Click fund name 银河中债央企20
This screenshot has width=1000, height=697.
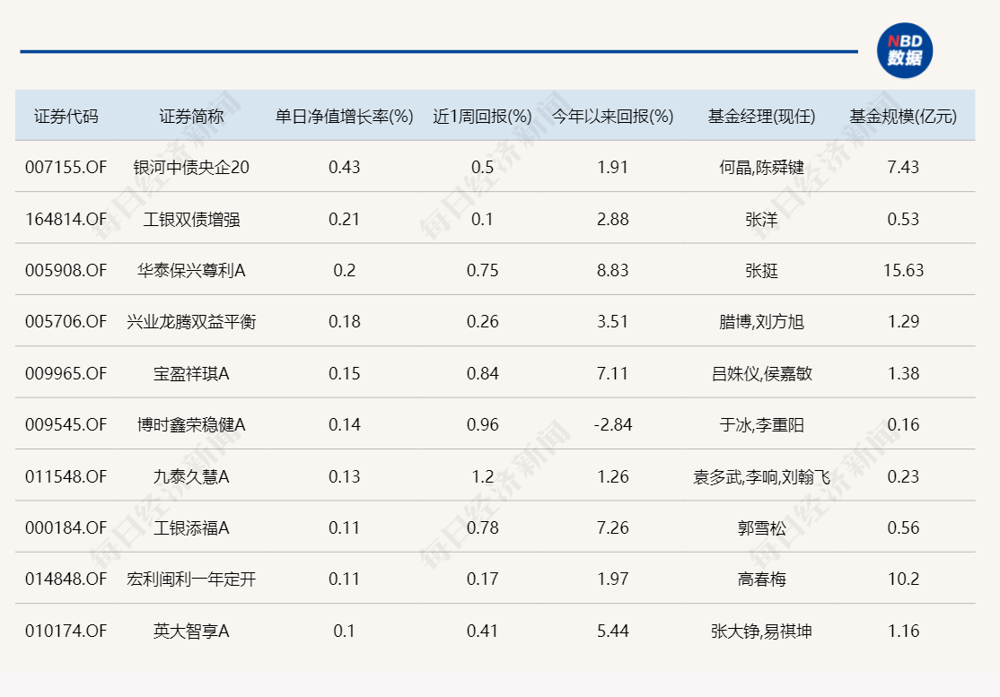(191, 168)
